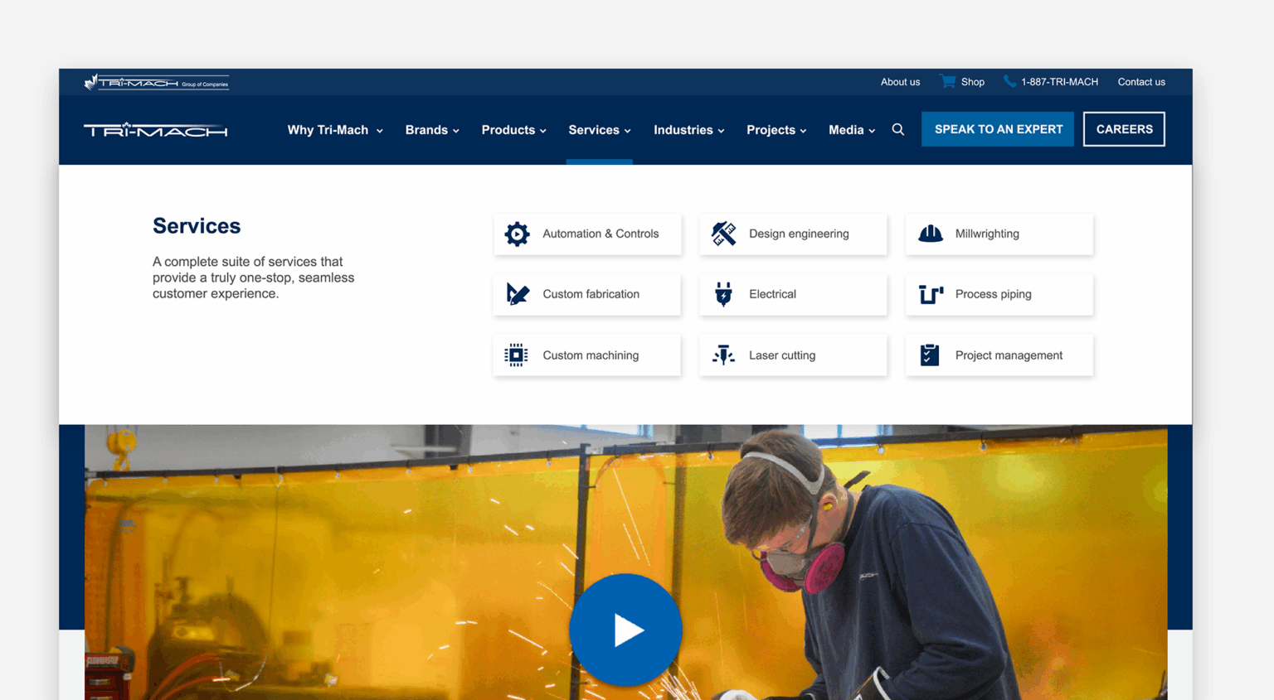
Task: Click the Millwrighting hard hat icon
Action: click(x=930, y=234)
